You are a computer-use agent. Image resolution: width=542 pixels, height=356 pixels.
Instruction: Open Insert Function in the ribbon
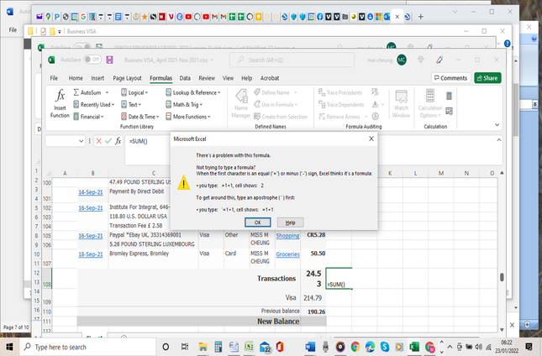tap(60, 103)
